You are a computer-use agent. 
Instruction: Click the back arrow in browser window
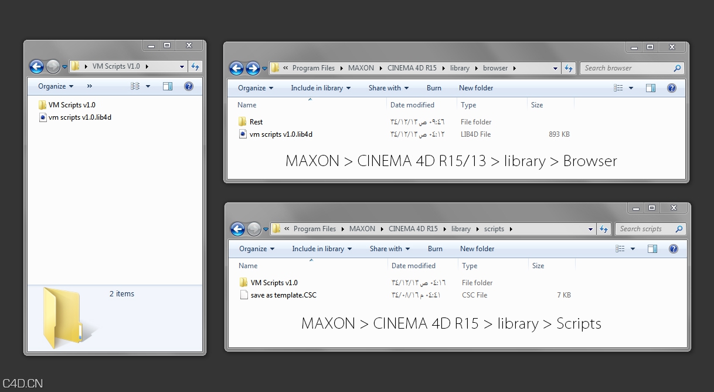point(236,68)
